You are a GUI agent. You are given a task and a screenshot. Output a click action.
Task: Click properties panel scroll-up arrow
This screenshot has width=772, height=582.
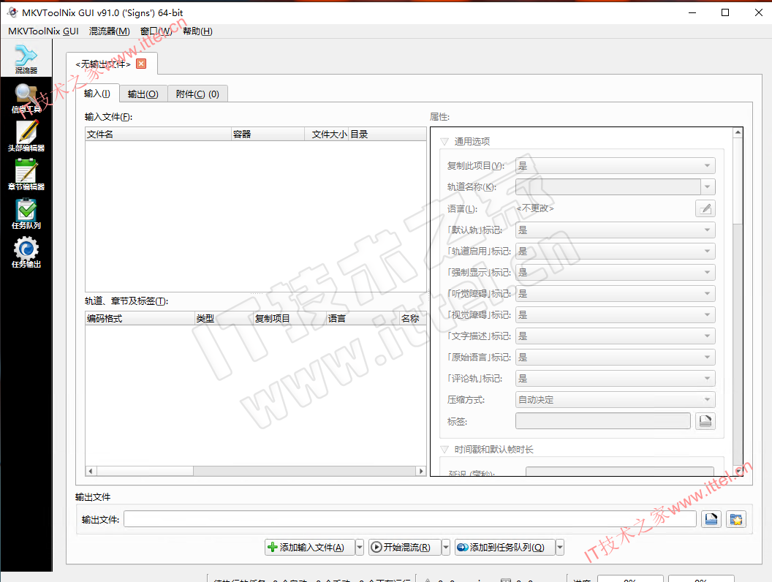[738, 132]
